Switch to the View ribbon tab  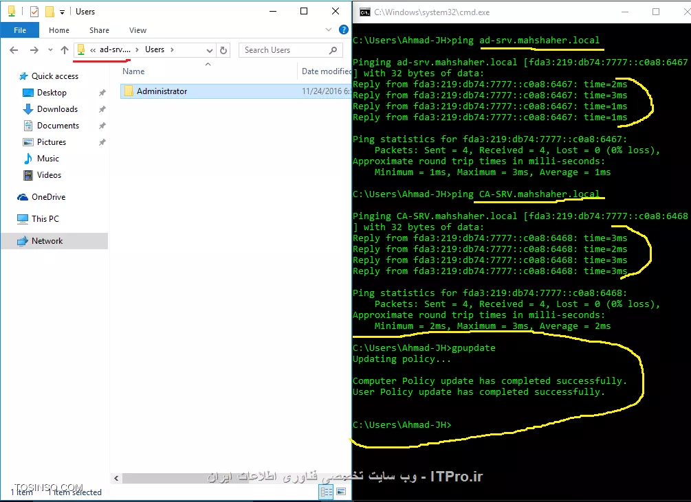tap(138, 30)
